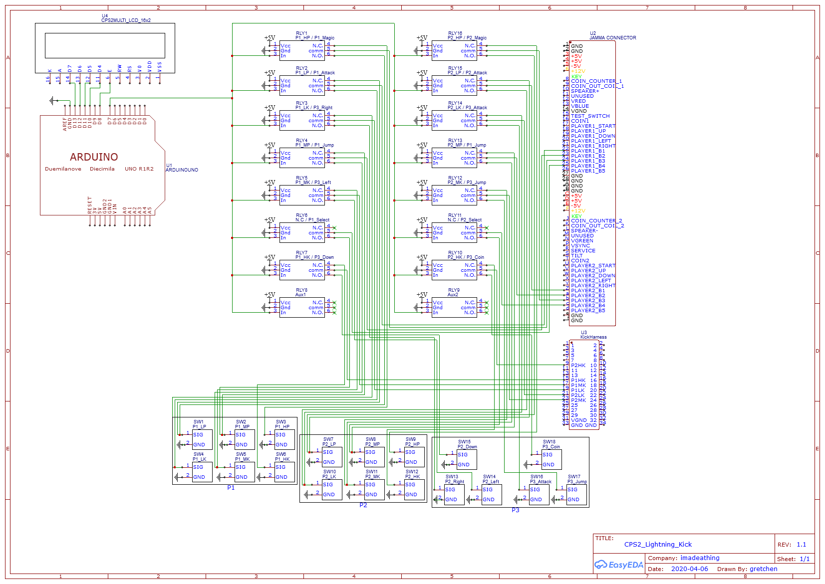The image size is (825, 584).
Task: Click switch SW8 P2_MP symbol
Action: pos(374,457)
